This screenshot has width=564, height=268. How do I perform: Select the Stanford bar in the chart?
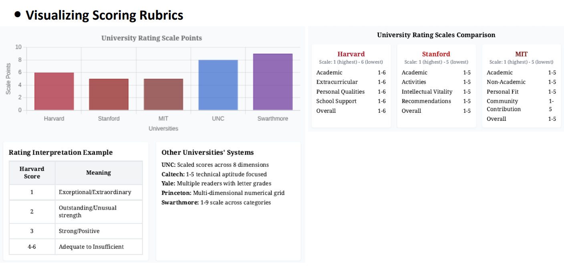(x=109, y=94)
